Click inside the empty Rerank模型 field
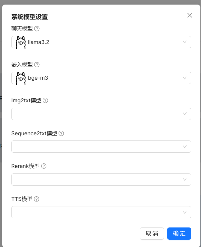The width and height of the screenshot is (201, 247). 92,179
